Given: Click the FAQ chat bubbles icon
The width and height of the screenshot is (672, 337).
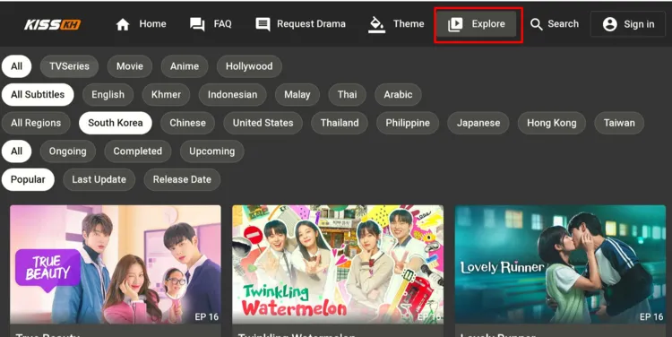Looking at the screenshot, I should (x=197, y=24).
